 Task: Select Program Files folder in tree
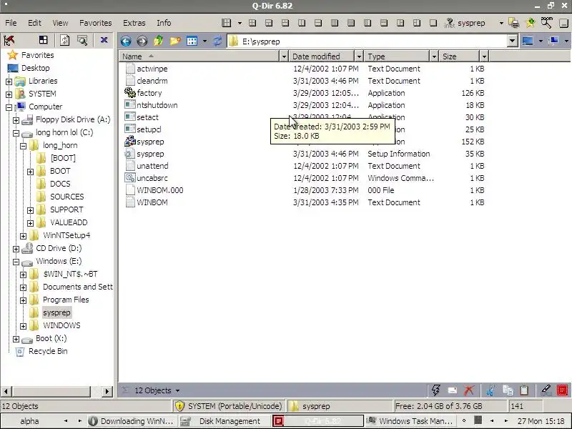(66, 300)
